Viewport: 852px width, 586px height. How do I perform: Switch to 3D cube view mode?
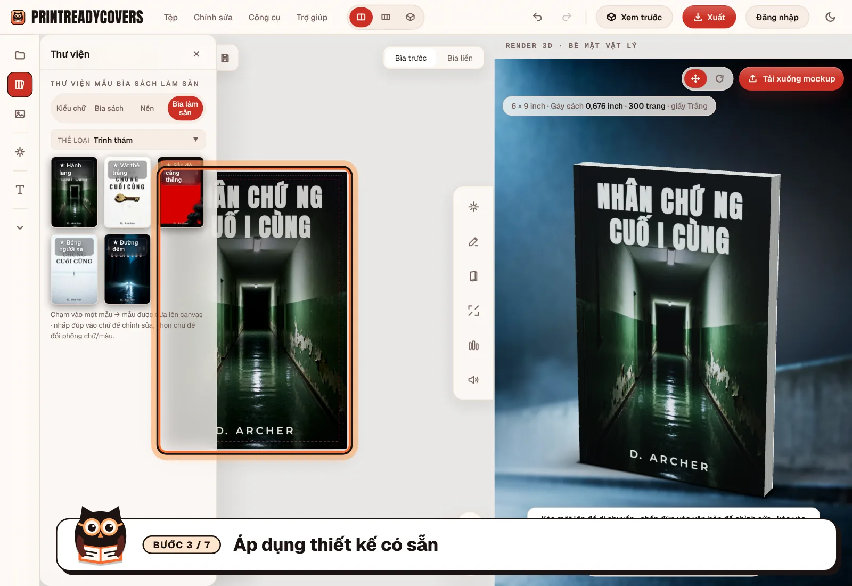pyautogui.click(x=410, y=17)
